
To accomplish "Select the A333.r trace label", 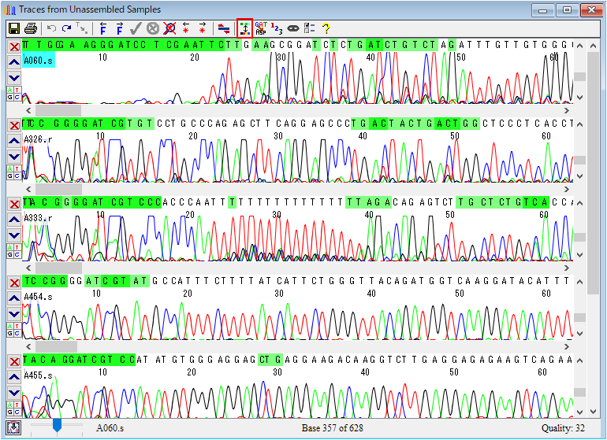I will point(38,218).
